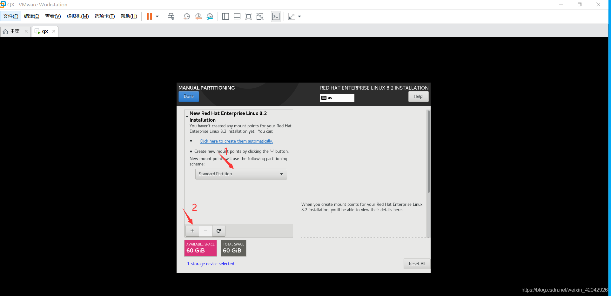Close the 主页 tab
The height and width of the screenshot is (296, 611).
pyautogui.click(x=26, y=31)
